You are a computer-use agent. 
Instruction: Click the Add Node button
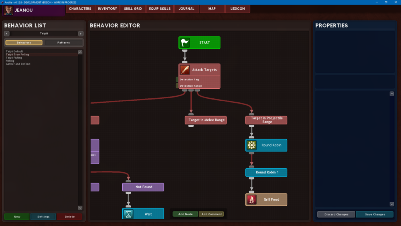(185, 214)
